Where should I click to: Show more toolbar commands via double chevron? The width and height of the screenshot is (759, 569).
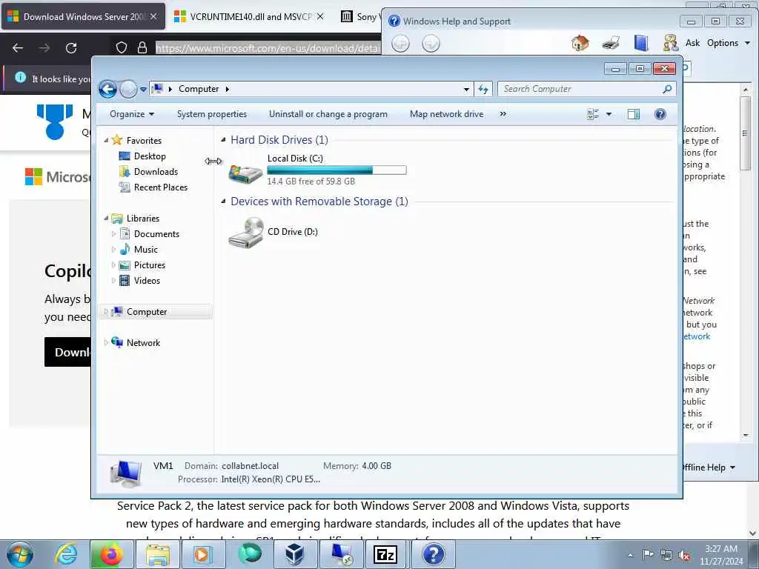tap(503, 114)
